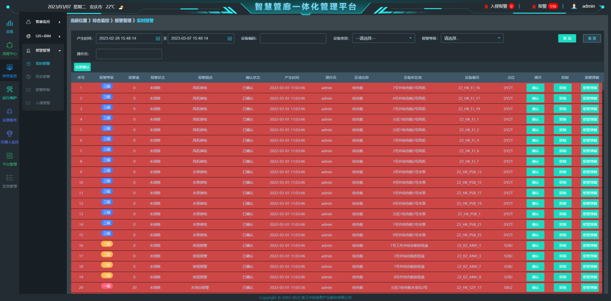Click the 产生时间 column header
This screenshot has height=301, width=611.
[x=292, y=77]
